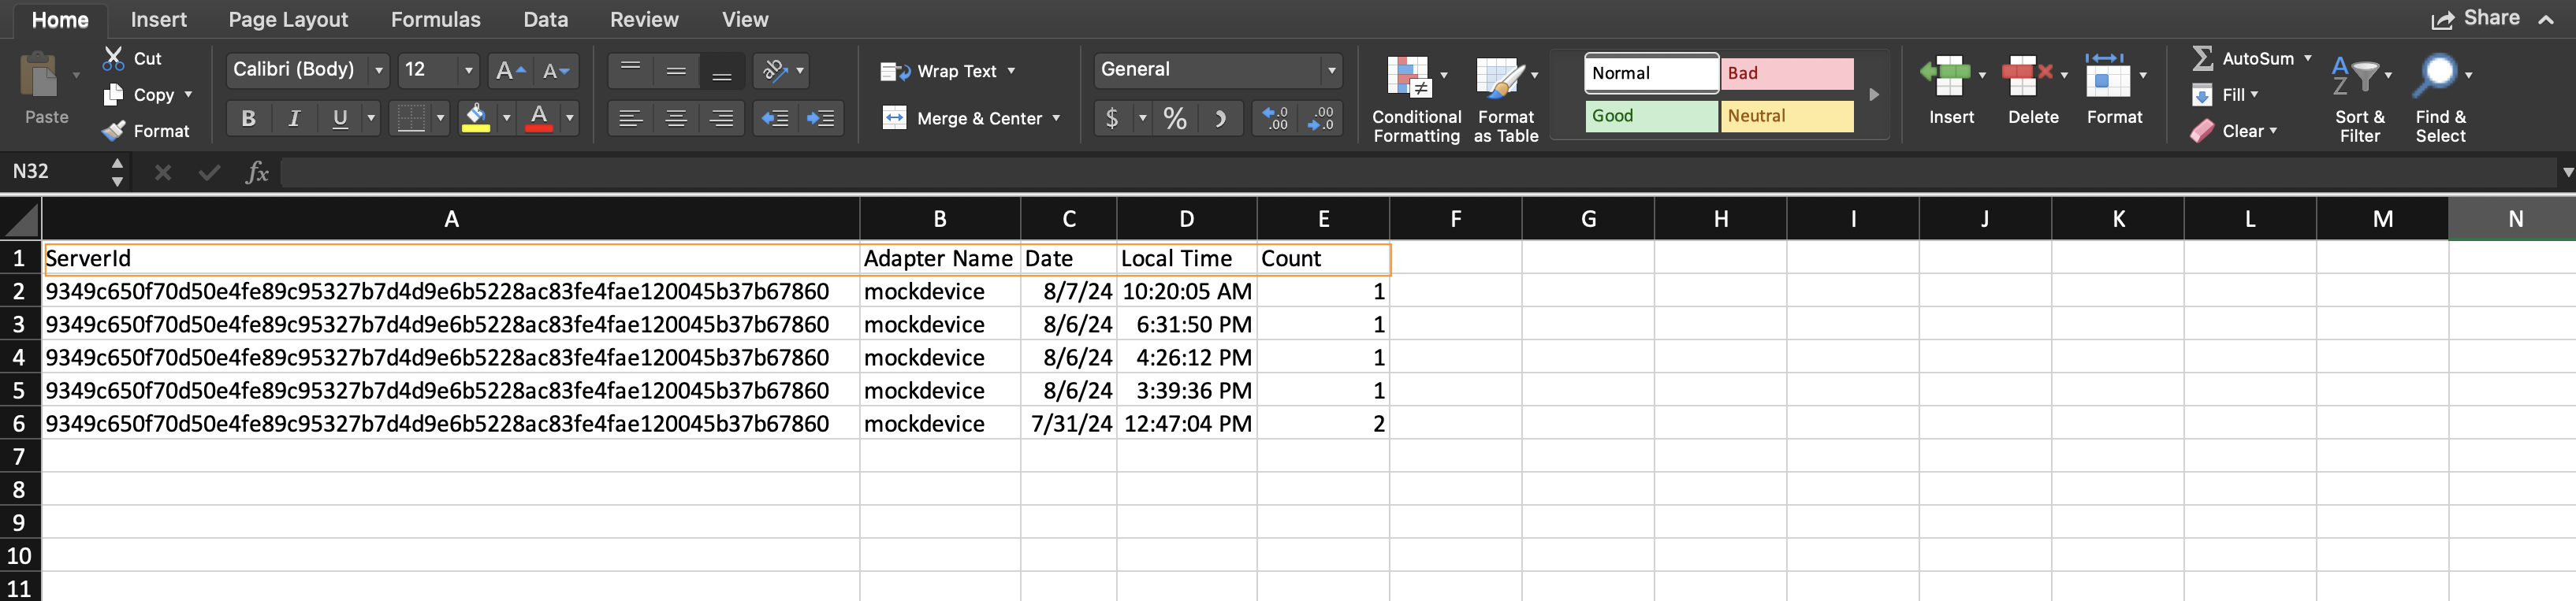Increase font size with the larger A icon
The image size is (2576, 601).
coord(509,71)
